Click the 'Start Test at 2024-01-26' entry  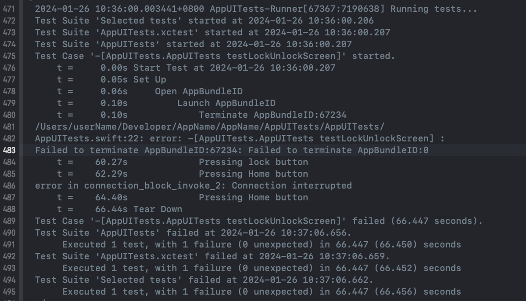(x=234, y=68)
